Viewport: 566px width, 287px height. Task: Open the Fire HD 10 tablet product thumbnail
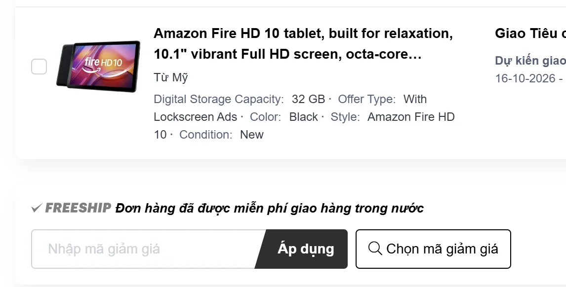[x=98, y=67]
